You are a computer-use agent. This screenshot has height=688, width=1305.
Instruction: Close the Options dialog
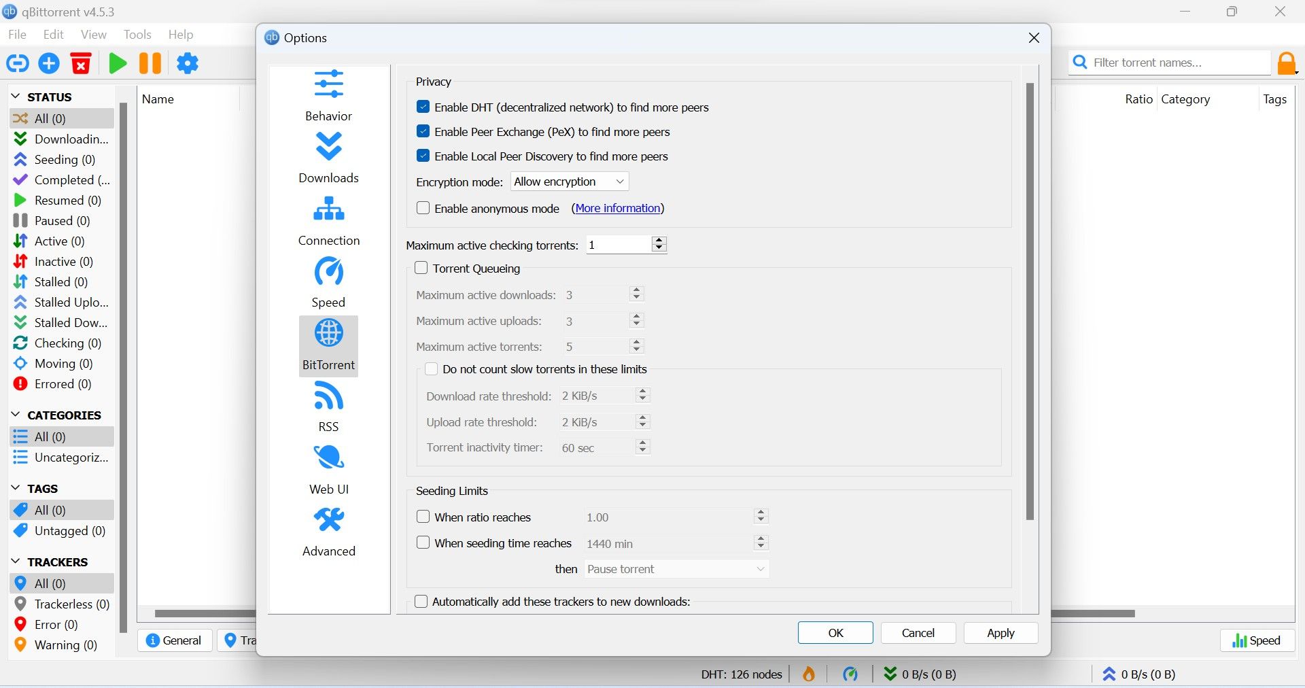click(x=1034, y=38)
